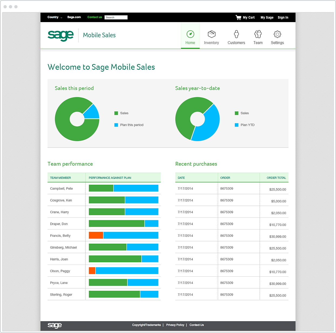Click TEAM MEMBER column header

click(x=60, y=178)
